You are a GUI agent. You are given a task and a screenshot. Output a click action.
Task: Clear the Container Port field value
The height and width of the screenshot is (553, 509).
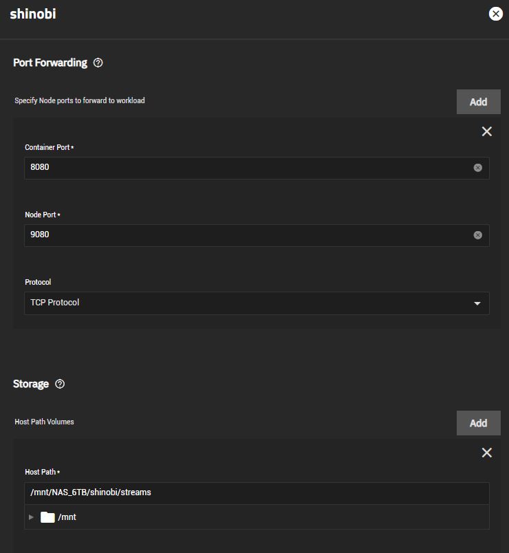[477, 168]
